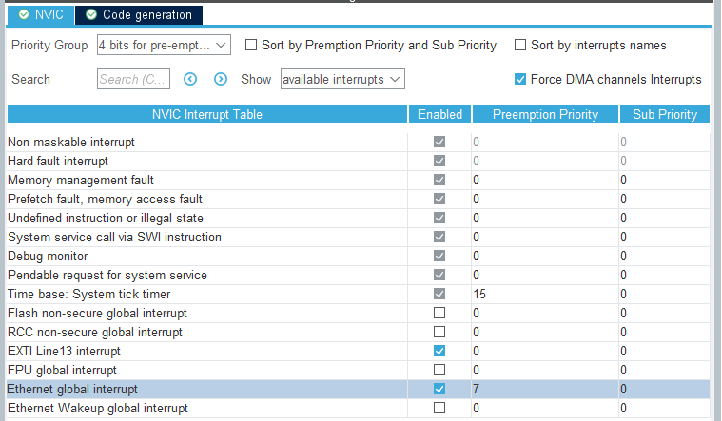The height and width of the screenshot is (421, 722).
Task: Disable the Ethernet global interrupt
Action: (x=439, y=389)
